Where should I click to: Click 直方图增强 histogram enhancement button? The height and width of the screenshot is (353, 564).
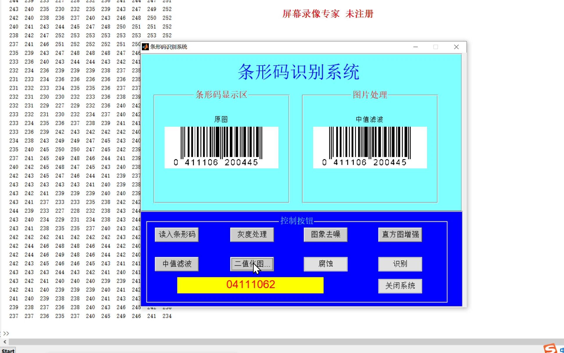tap(400, 234)
